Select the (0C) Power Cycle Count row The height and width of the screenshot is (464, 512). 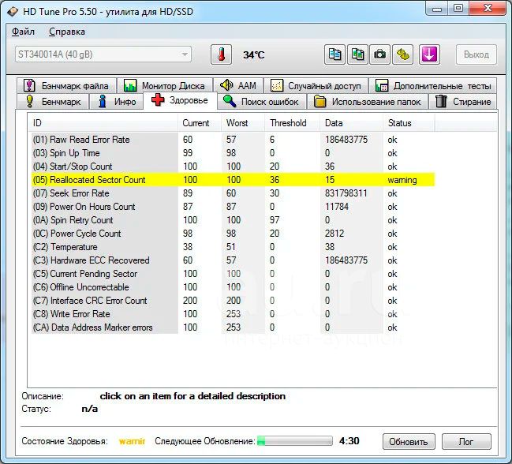234,234
